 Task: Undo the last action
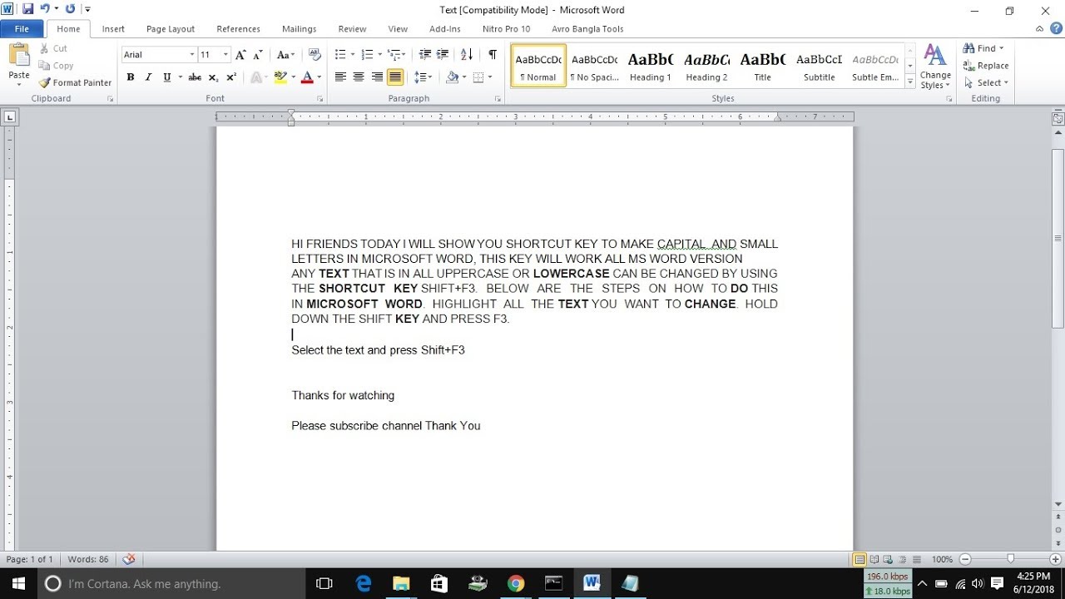pyautogui.click(x=45, y=9)
